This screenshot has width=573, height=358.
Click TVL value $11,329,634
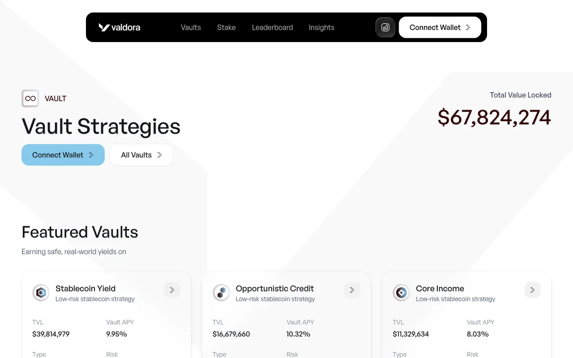(x=411, y=334)
